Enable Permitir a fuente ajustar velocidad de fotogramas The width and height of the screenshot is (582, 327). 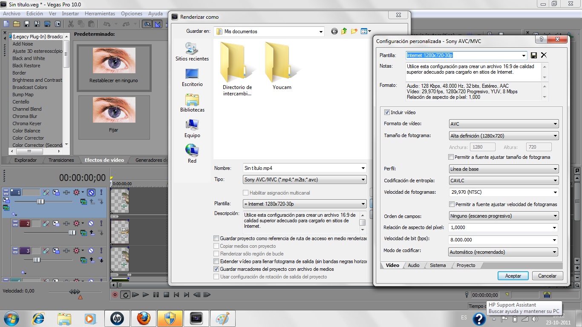click(452, 204)
